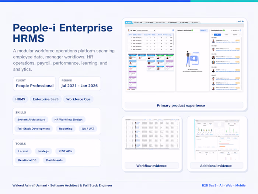The image size is (258, 194).
Task: Click the Updates & Notifications count badge
Action: point(192,30)
